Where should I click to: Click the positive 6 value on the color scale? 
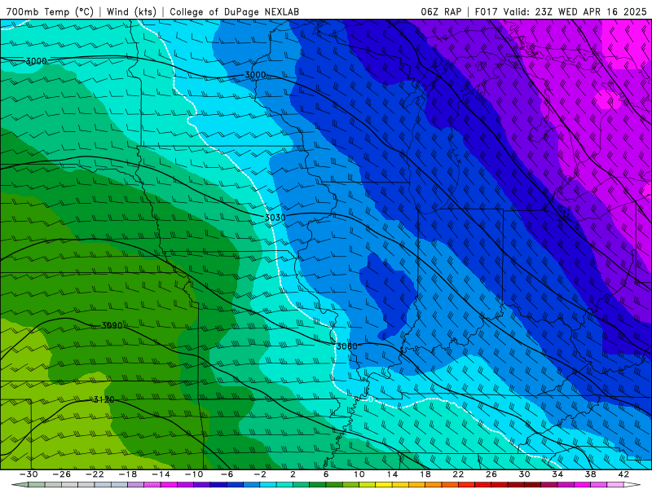point(326,474)
